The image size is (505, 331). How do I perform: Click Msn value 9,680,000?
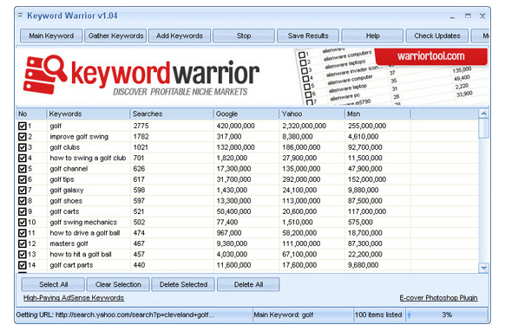pos(363,265)
